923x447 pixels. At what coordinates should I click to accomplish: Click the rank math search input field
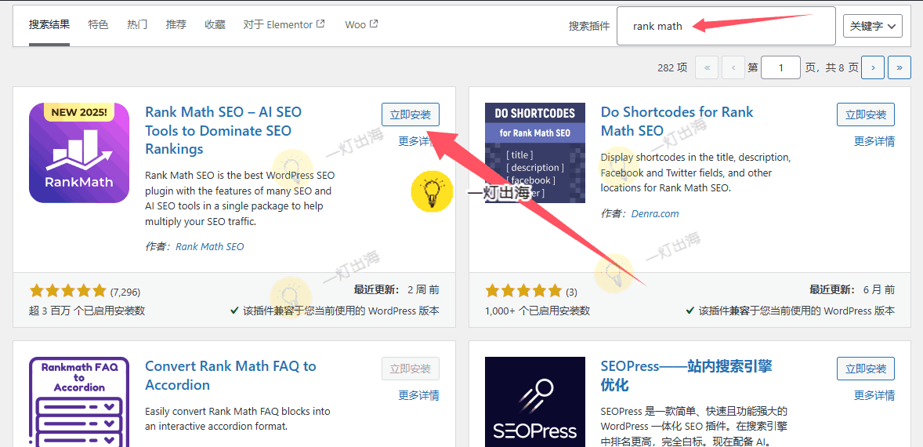pos(726,26)
